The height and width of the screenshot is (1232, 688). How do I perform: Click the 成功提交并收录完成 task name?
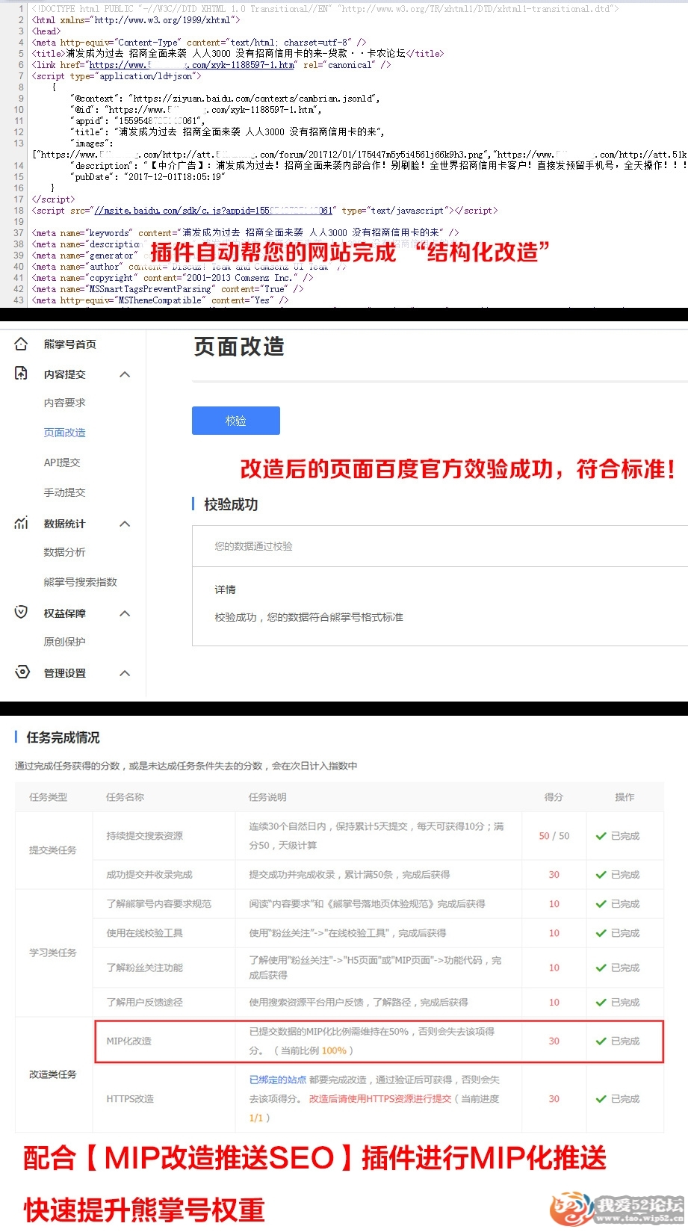point(149,874)
